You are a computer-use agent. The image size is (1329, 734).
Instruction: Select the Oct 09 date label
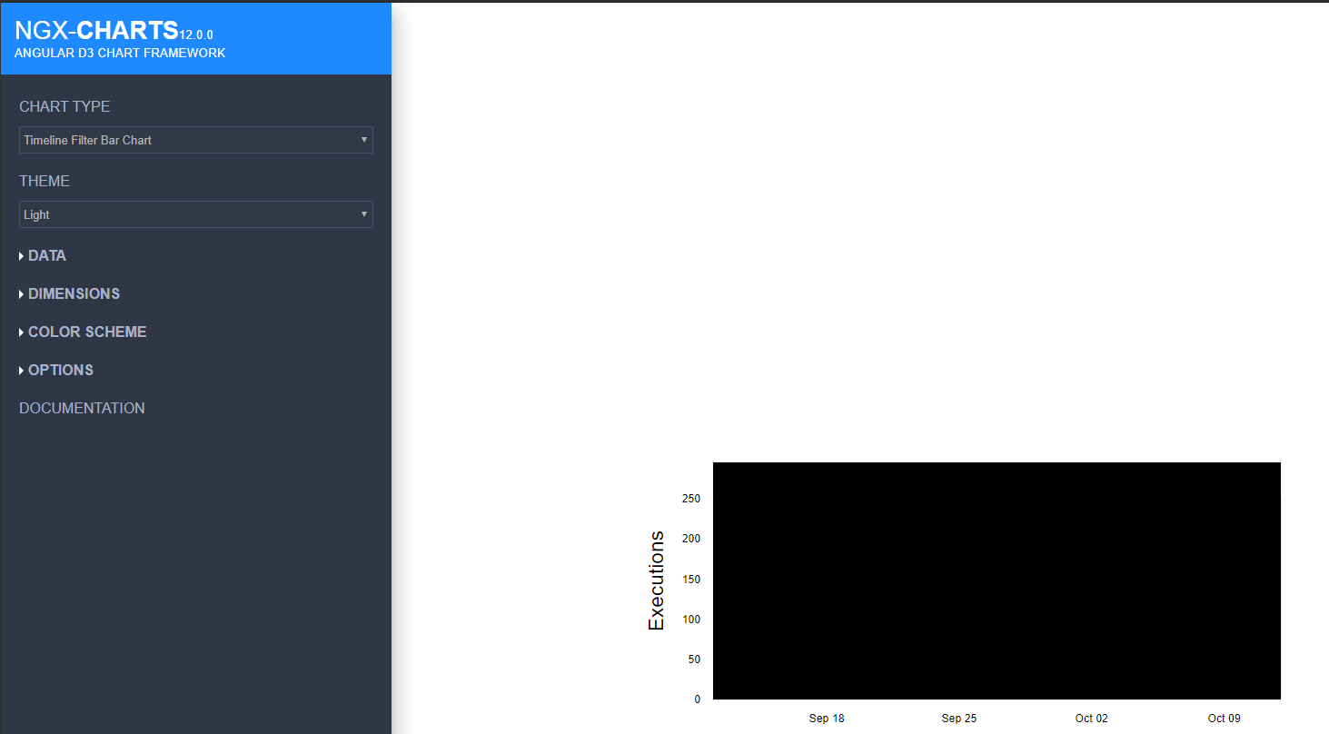(x=1224, y=718)
